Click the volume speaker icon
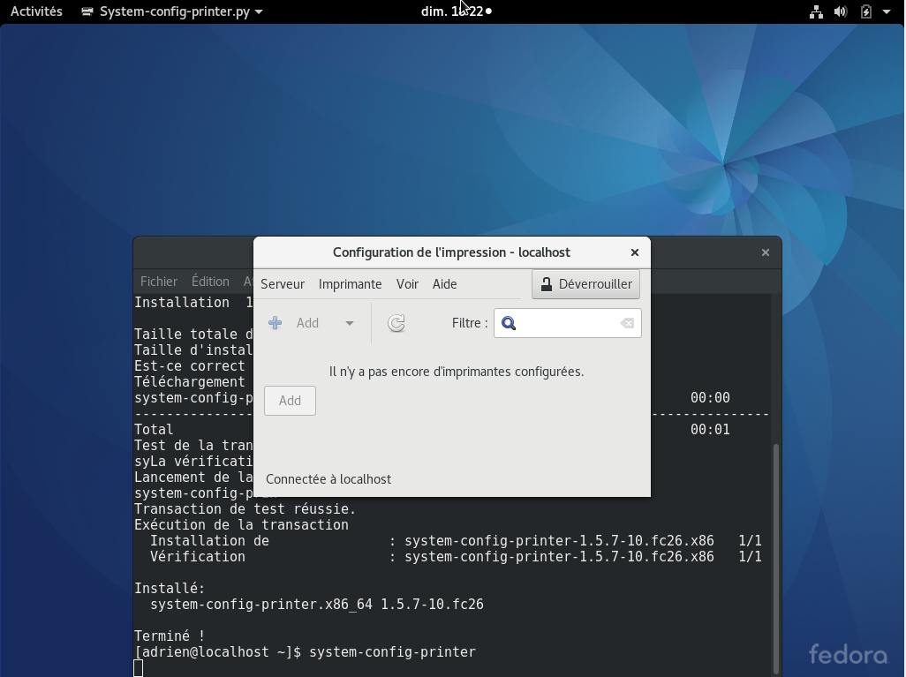The width and height of the screenshot is (906, 677). pos(841,11)
